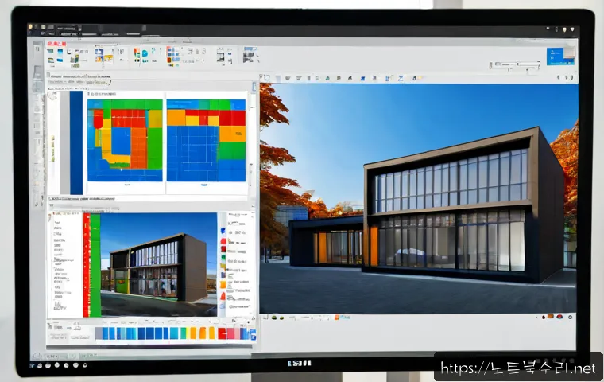Select the red cone icon in the material list
The width and height of the screenshot is (604, 382).
click(x=223, y=296)
